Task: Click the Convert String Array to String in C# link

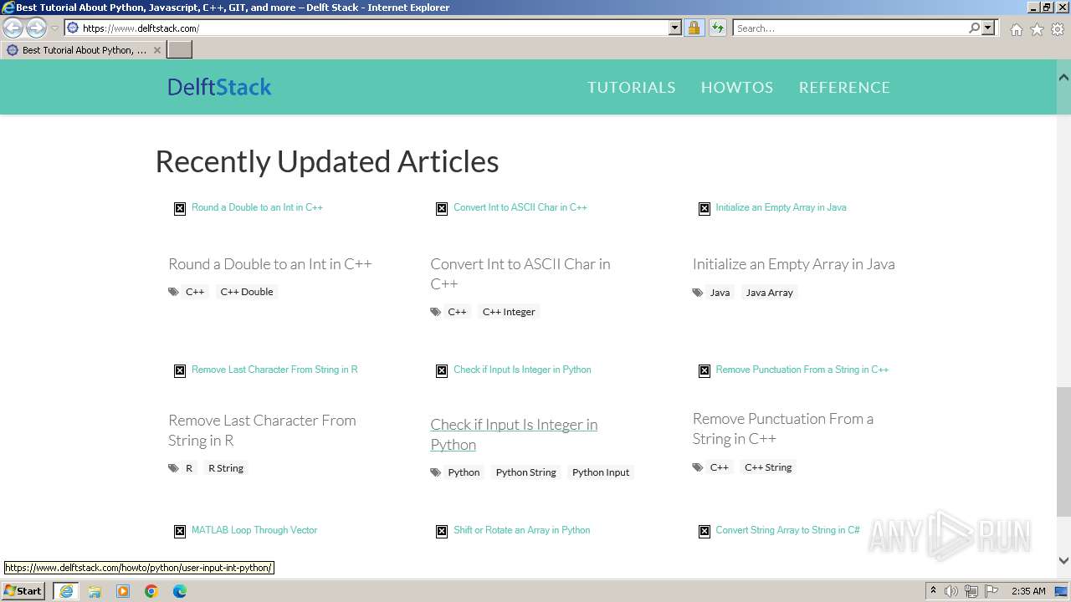Action: [x=787, y=530]
